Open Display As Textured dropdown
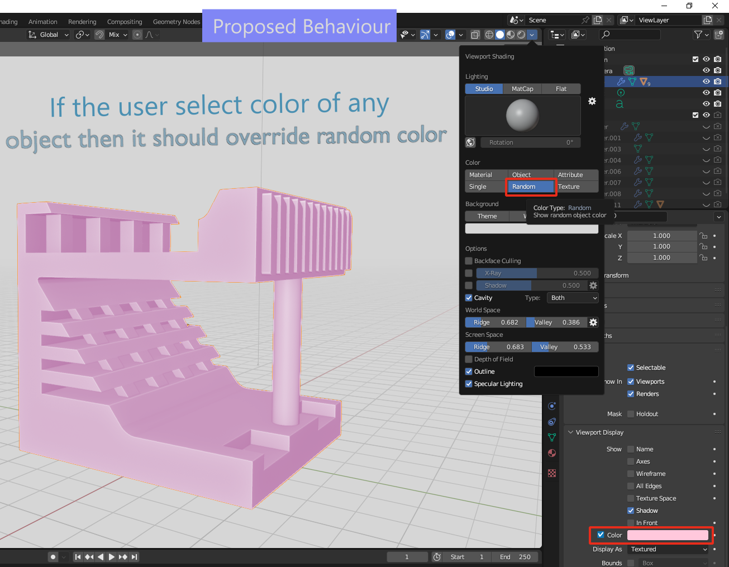This screenshot has width=729, height=567. coord(668,549)
